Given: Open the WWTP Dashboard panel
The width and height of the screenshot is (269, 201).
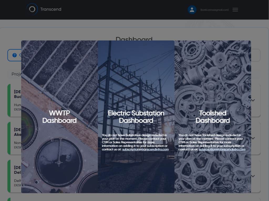Looking at the screenshot, I should click(x=60, y=117).
